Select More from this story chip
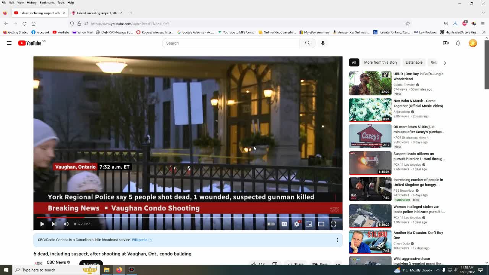Viewport: 489px width, 275px height. [x=381, y=62]
